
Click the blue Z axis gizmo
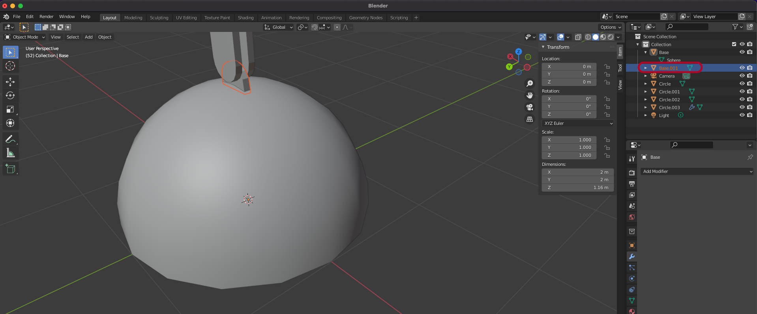519,52
